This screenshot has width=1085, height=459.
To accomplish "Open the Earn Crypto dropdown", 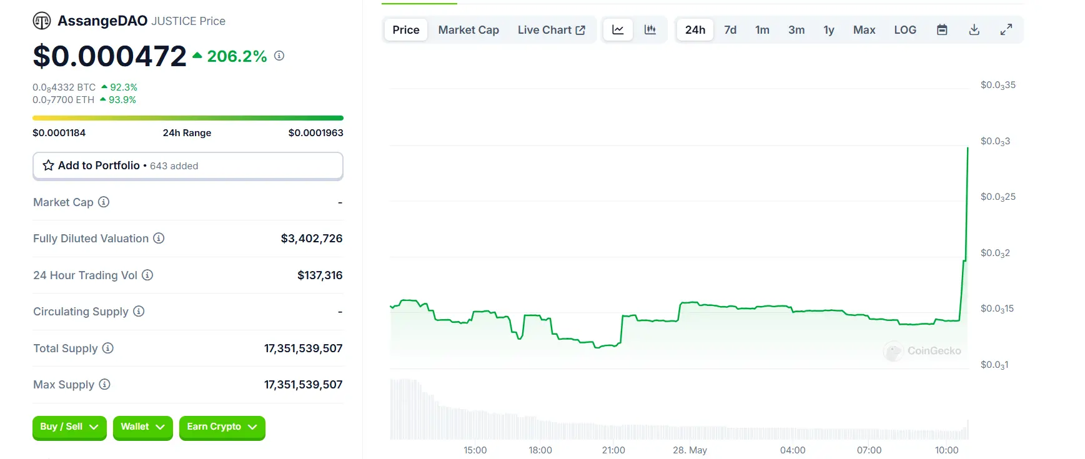I will pos(222,427).
